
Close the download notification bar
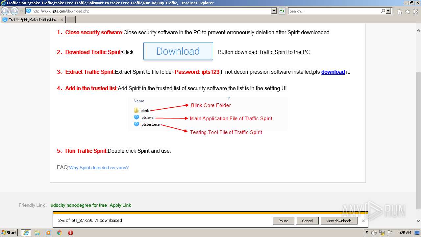point(363,221)
